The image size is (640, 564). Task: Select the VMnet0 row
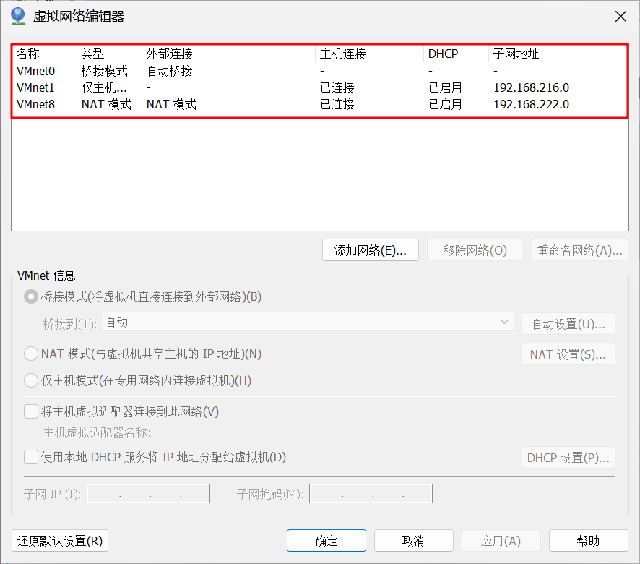pos(319,71)
